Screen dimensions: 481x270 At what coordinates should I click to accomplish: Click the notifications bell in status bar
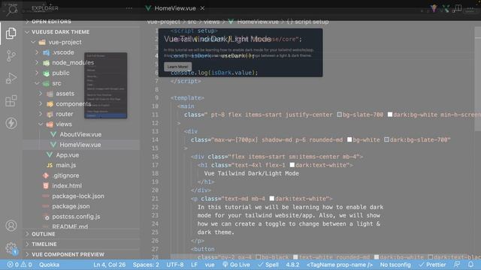click(471, 265)
